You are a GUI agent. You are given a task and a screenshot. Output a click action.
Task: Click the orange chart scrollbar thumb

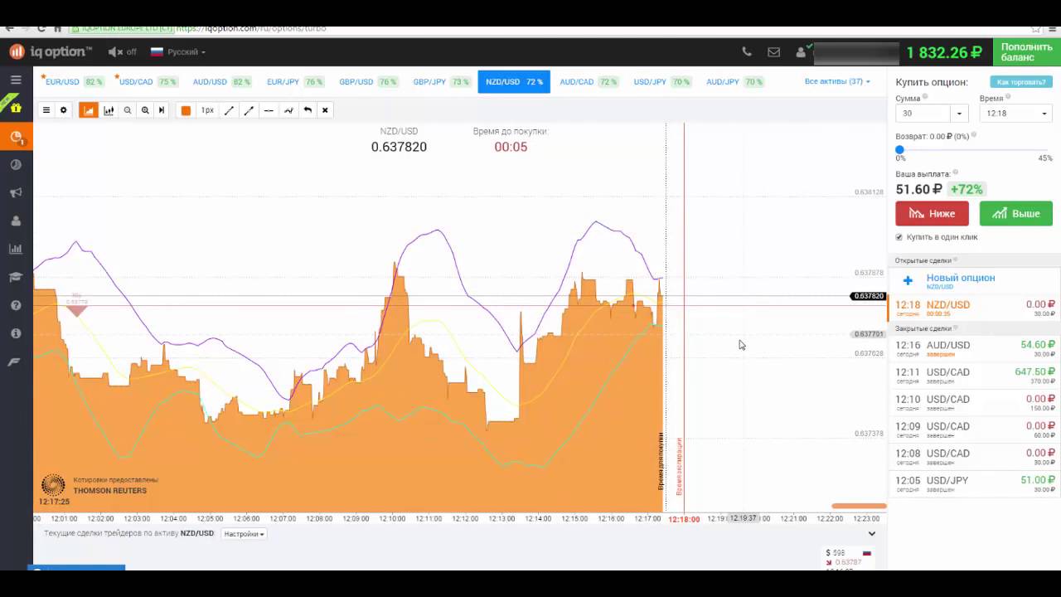pos(859,506)
